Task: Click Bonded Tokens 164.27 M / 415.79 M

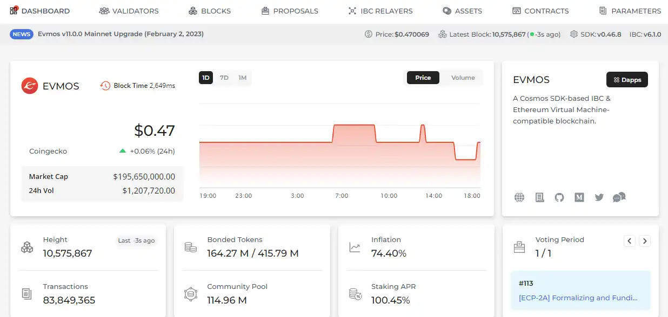Action: pos(253,253)
